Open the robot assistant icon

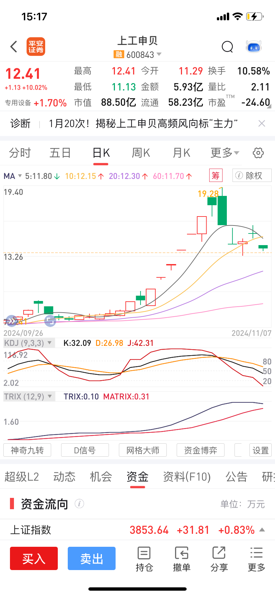pyautogui.click(x=254, y=47)
